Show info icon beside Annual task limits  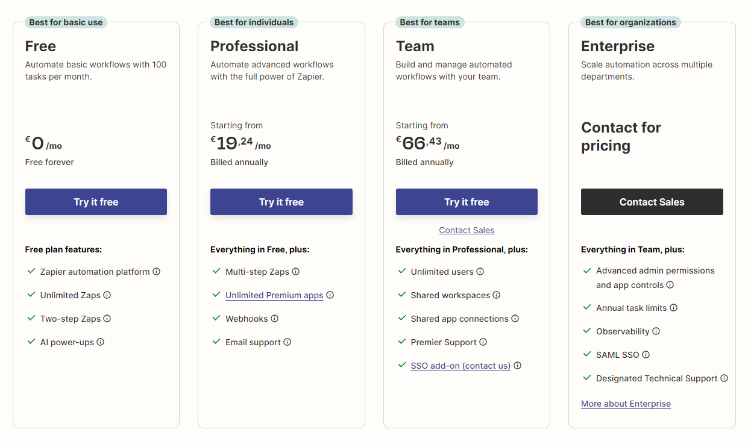point(674,308)
